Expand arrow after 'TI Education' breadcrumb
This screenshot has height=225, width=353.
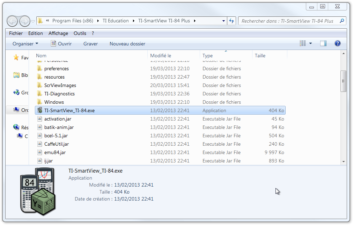(133, 21)
